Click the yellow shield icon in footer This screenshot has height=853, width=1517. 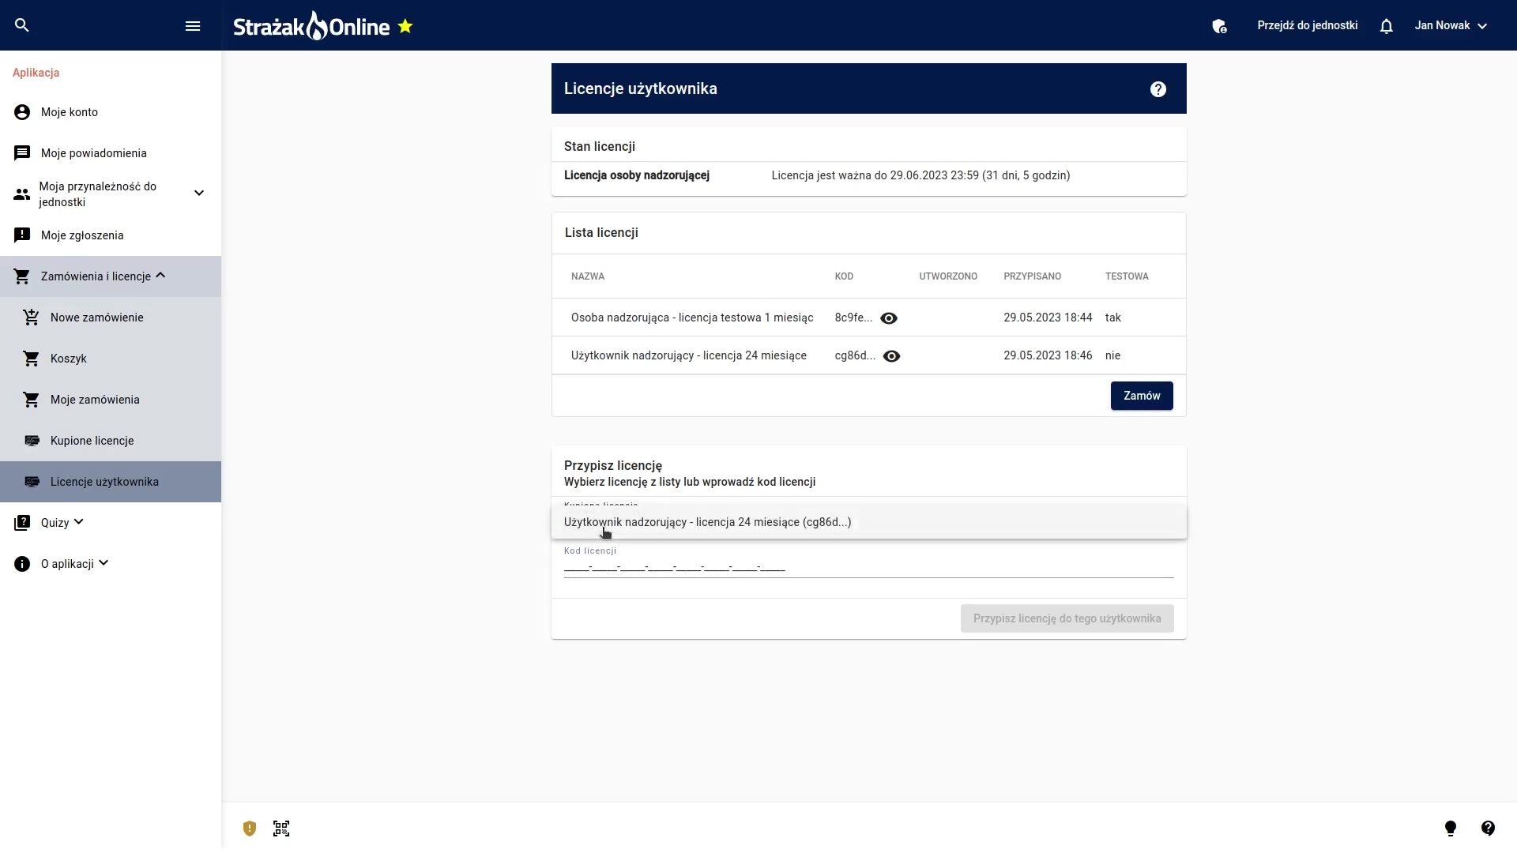[250, 829]
